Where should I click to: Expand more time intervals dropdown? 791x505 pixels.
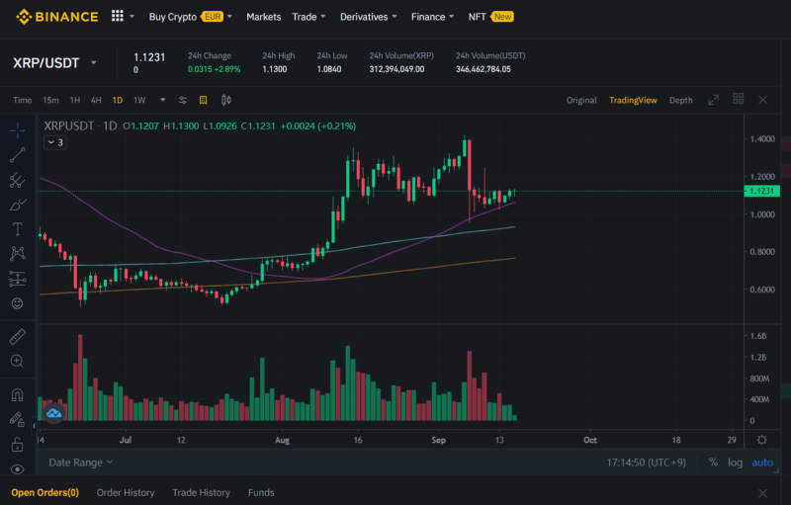click(163, 100)
